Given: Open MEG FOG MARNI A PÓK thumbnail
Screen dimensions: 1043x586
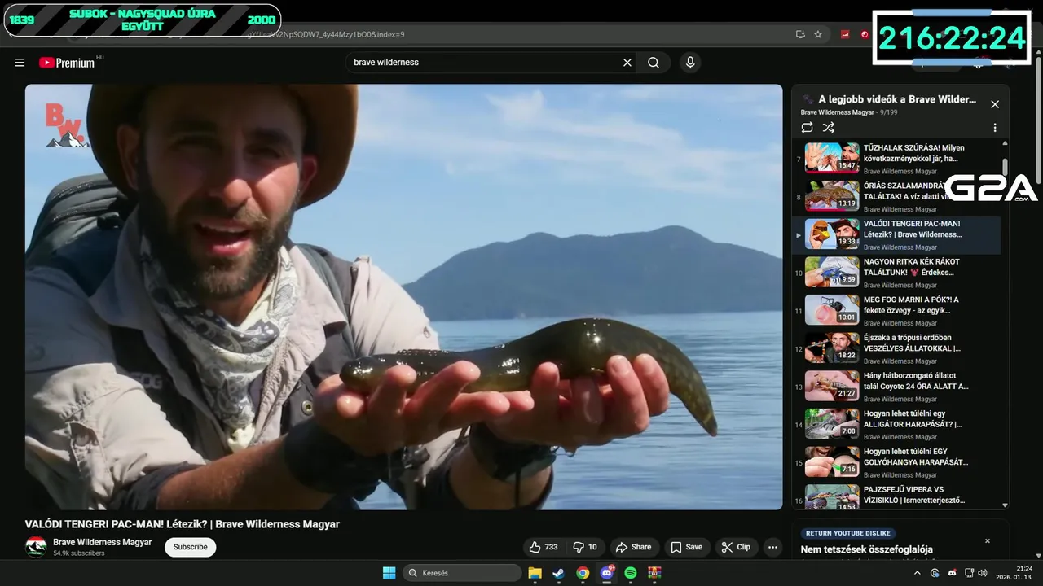Looking at the screenshot, I should pyautogui.click(x=832, y=310).
